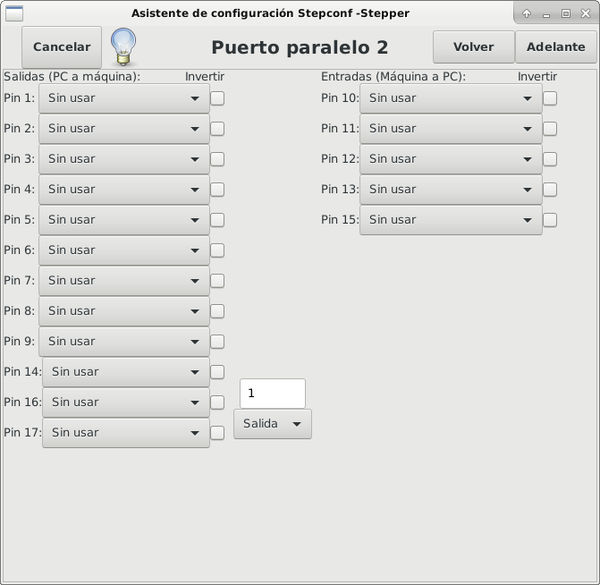
Task: Proceed with the Adelante button
Action: click(555, 47)
